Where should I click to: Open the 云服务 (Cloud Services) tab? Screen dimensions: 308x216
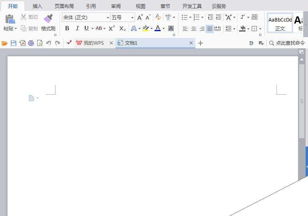(219, 6)
